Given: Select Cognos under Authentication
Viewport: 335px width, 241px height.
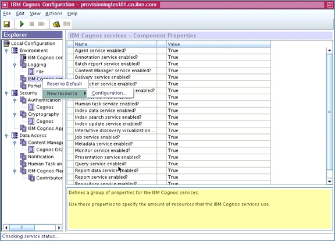Looking at the screenshot, I should (x=45, y=107).
